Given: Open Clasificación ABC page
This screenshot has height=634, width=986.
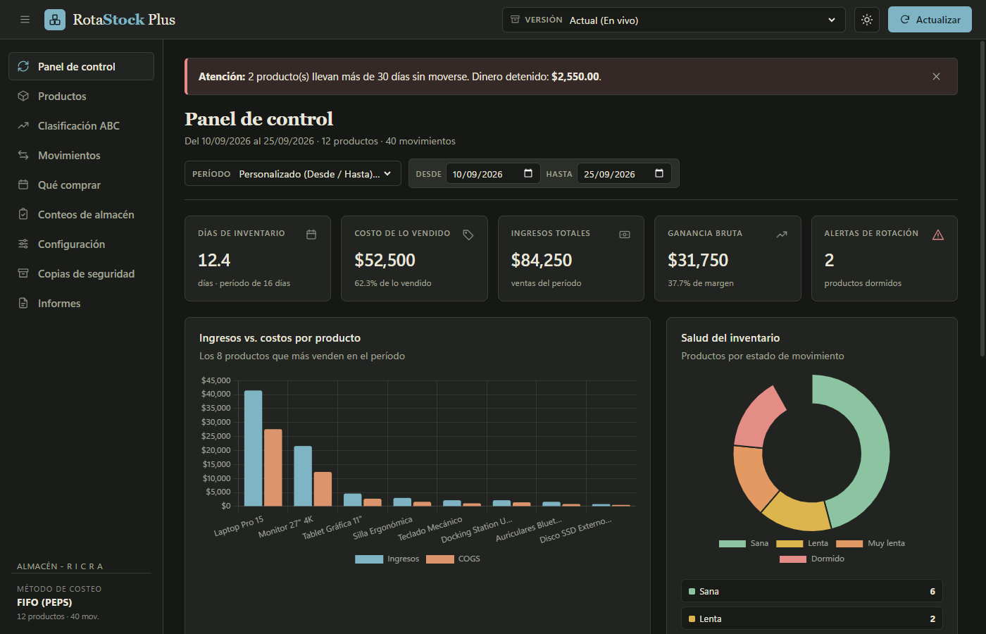Looking at the screenshot, I should pos(81,125).
